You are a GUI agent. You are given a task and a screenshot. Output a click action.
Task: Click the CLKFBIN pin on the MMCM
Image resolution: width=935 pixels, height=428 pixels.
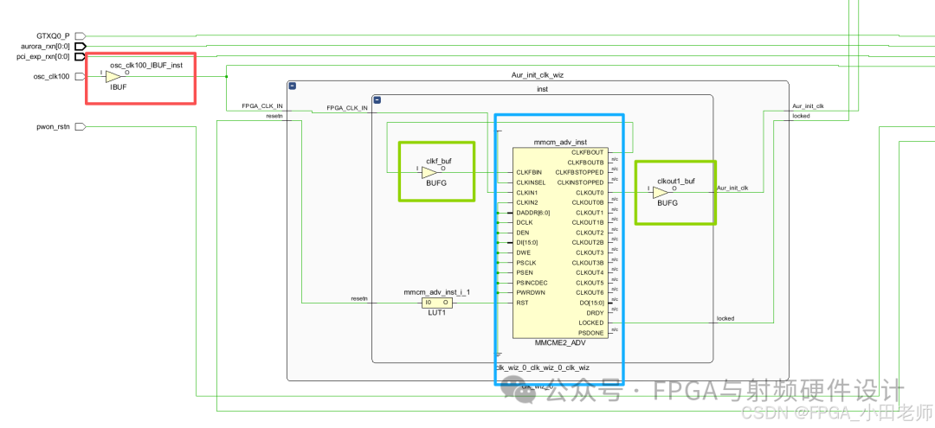point(529,173)
